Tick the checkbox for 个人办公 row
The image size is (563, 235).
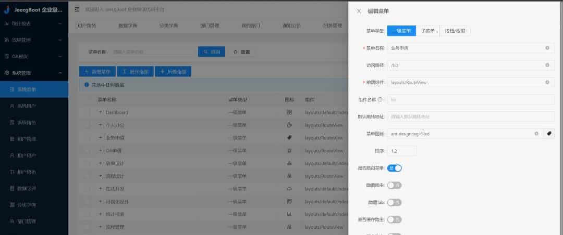point(88,125)
